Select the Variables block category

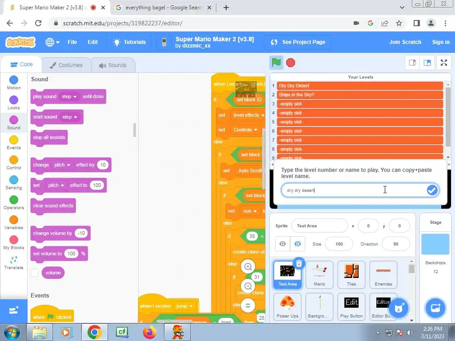(x=14, y=223)
